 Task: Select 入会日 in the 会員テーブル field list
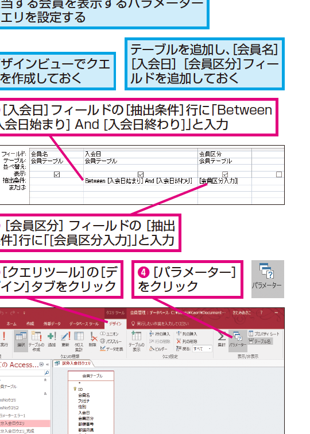[84, 412]
